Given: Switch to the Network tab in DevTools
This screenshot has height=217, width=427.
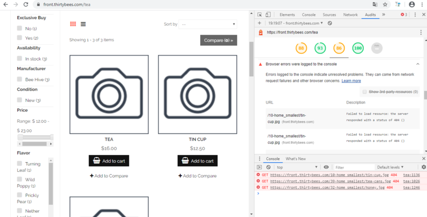Looking at the screenshot, I should [350, 15].
